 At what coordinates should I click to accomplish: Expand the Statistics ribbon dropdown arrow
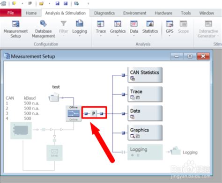coord(150,36)
